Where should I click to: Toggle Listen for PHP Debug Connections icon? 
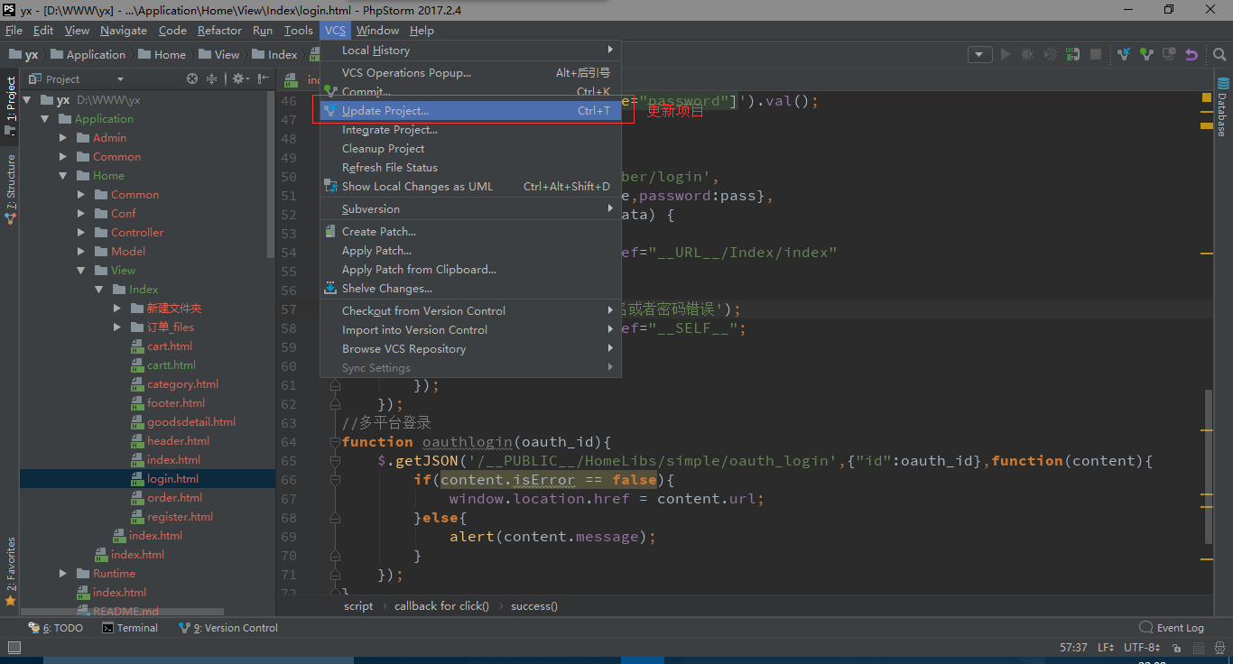[1072, 54]
